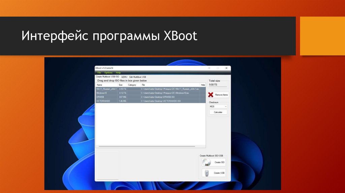Close the XBoot window
This screenshot has width=345, height=193.
pos(226,68)
